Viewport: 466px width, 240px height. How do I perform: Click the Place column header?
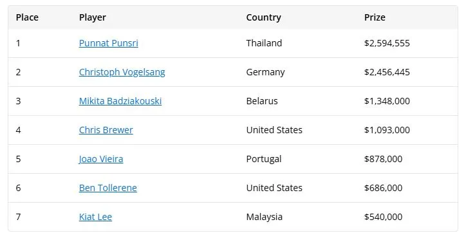point(27,17)
